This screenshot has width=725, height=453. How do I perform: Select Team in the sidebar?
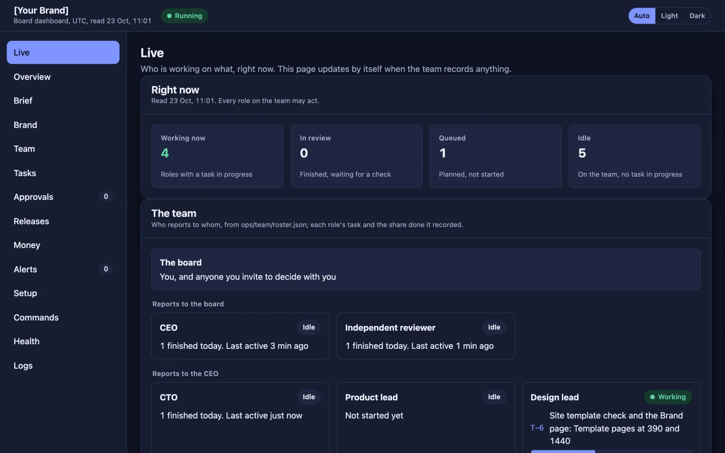[x=63, y=149]
